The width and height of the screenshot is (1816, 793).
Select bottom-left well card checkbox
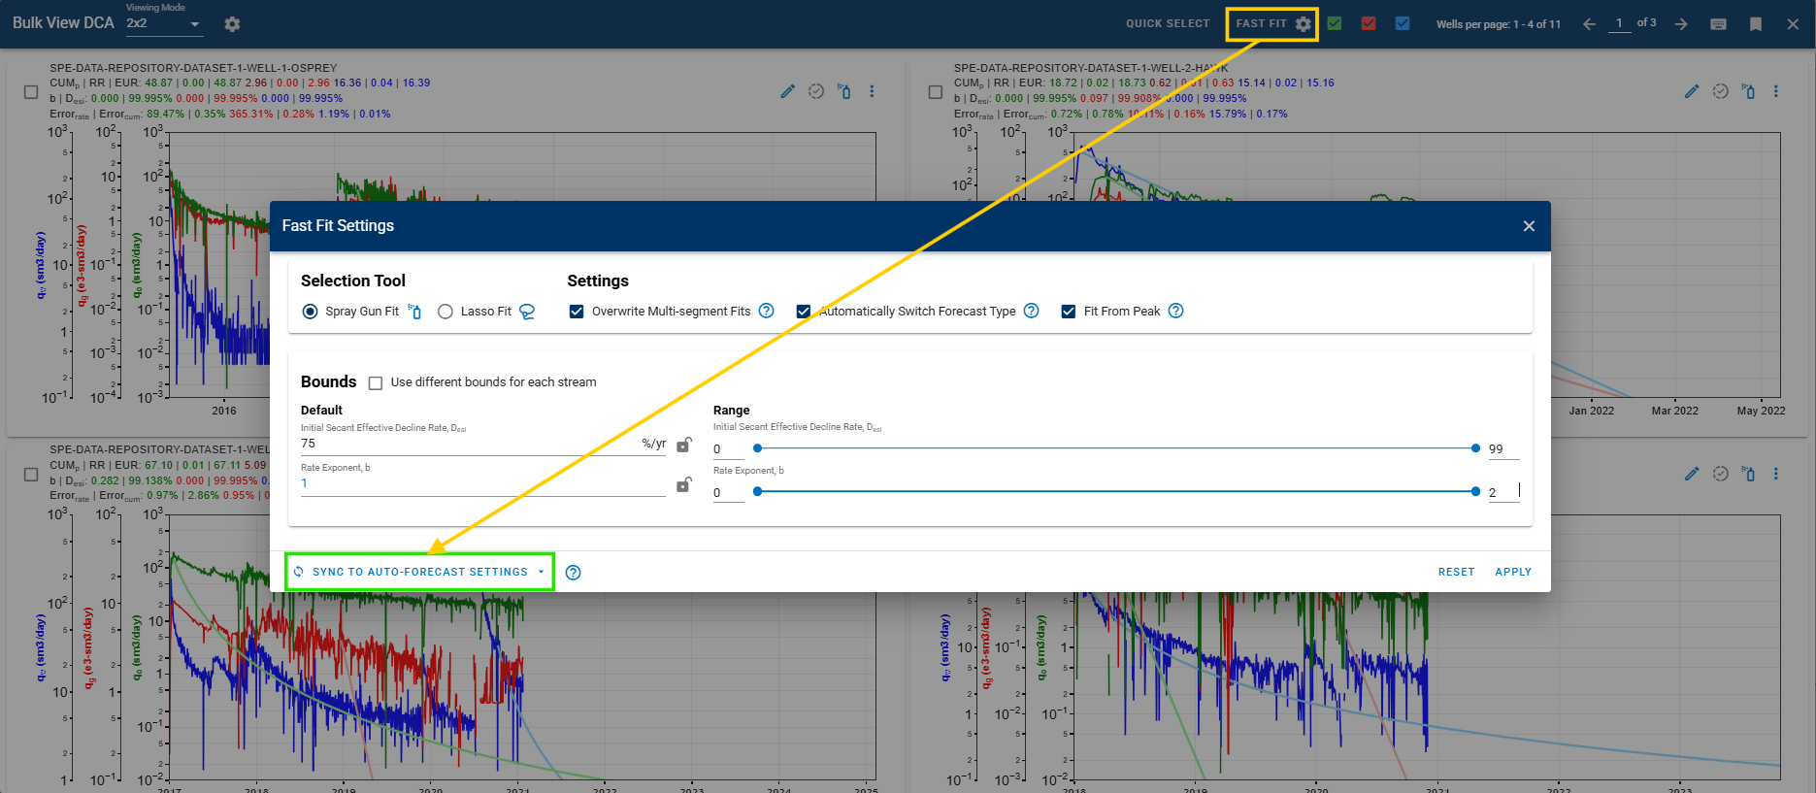point(31,475)
